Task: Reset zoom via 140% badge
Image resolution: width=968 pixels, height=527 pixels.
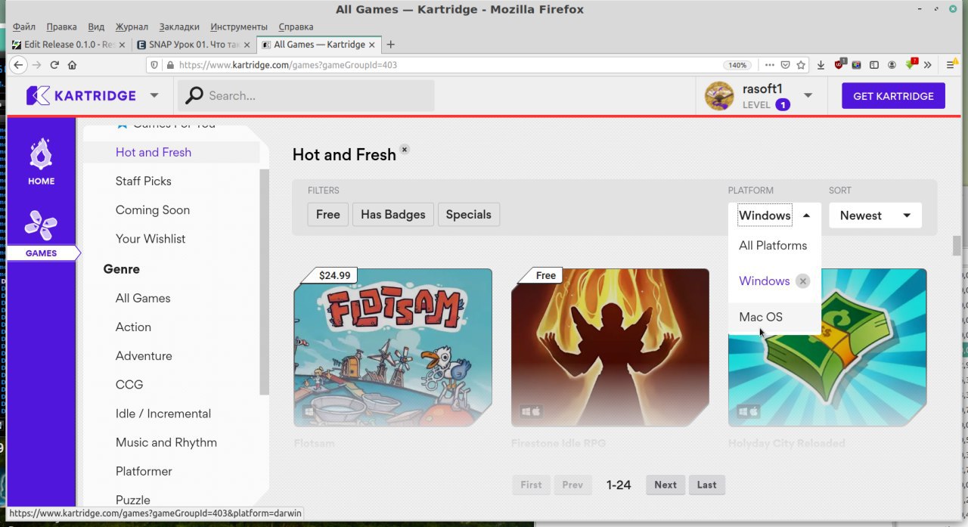Action: (x=737, y=65)
